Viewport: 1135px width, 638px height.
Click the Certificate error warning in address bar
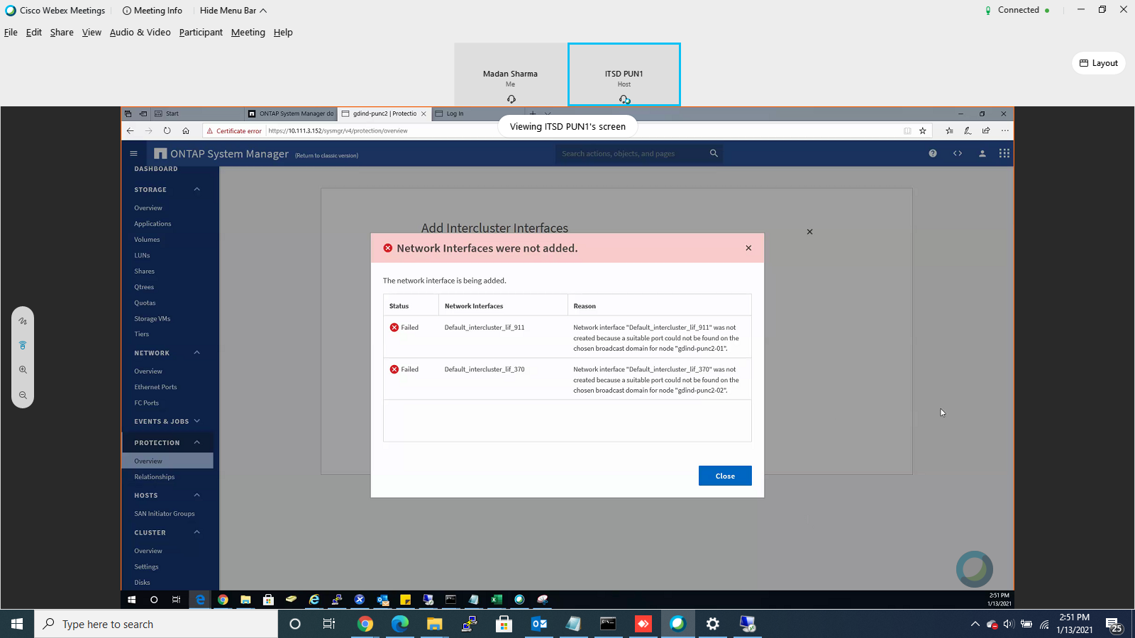pos(234,130)
